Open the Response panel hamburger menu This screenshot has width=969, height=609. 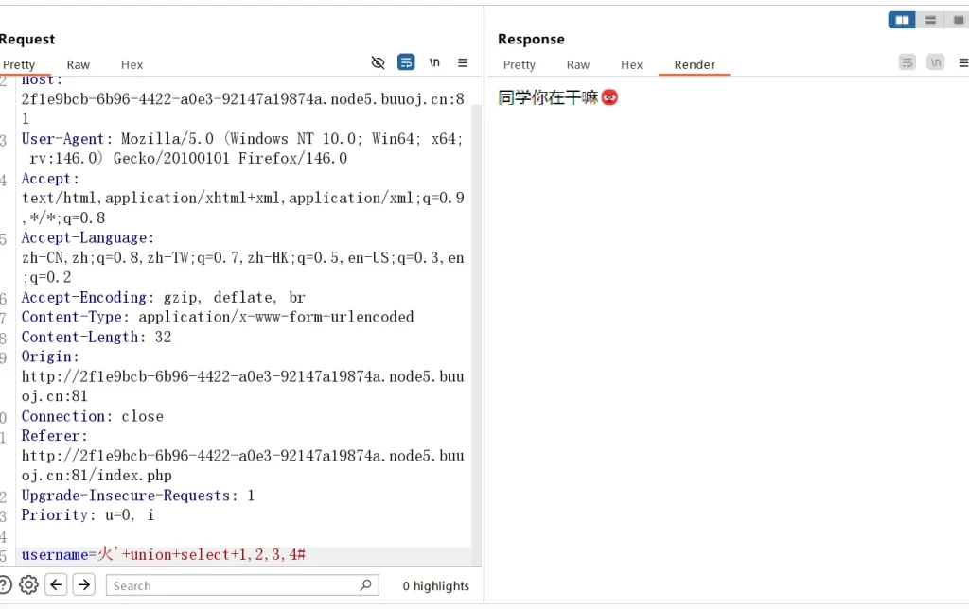point(963,63)
